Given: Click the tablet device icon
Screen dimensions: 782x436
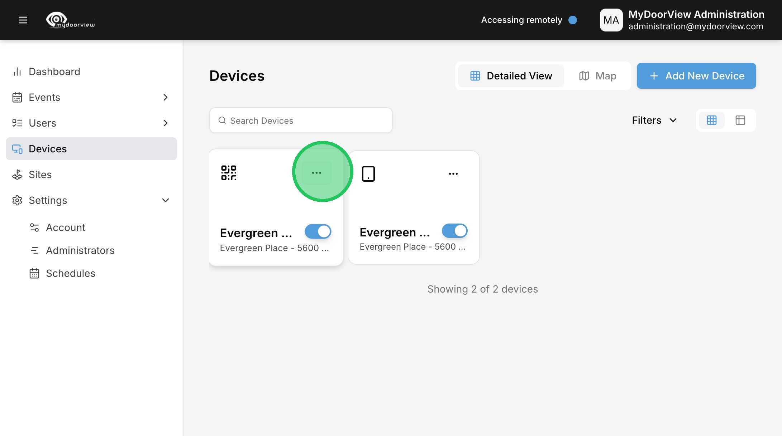Looking at the screenshot, I should pyautogui.click(x=368, y=174).
